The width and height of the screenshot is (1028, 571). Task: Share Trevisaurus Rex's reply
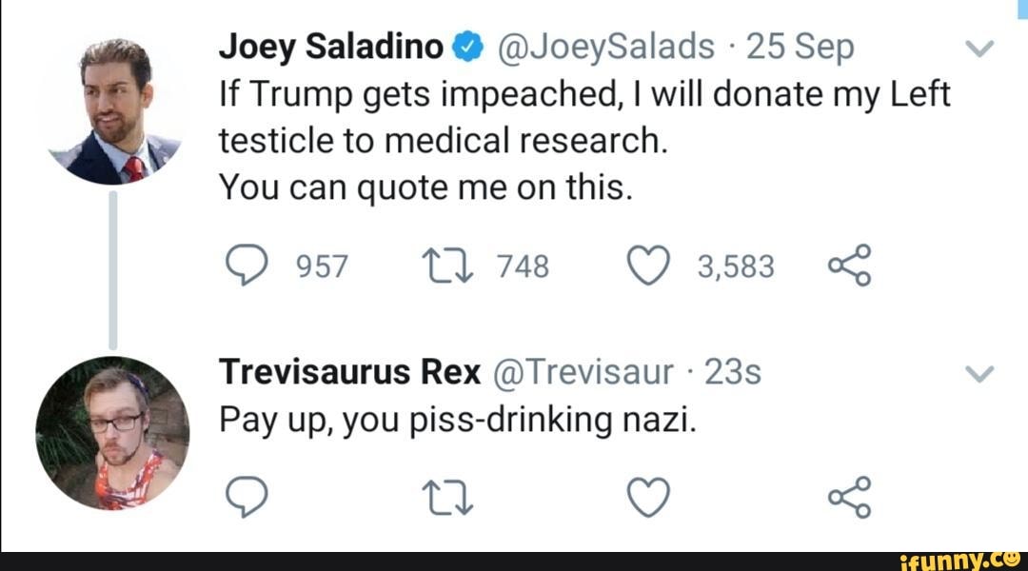tap(849, 498)
